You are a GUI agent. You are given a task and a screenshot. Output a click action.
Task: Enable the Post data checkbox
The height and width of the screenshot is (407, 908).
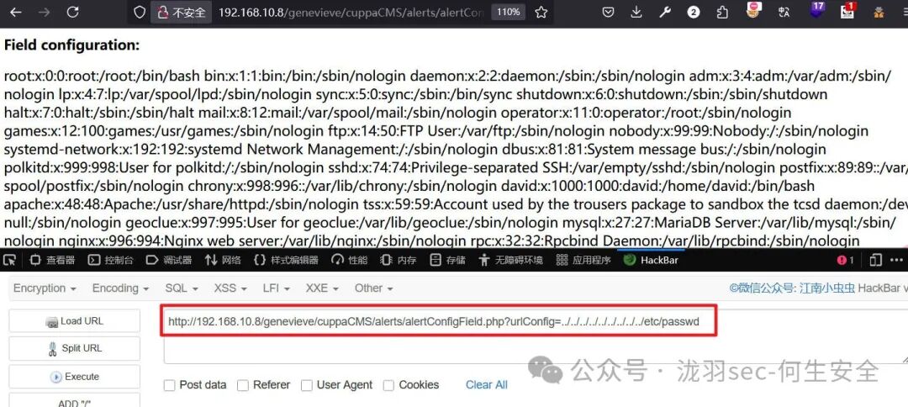point(170,385)
